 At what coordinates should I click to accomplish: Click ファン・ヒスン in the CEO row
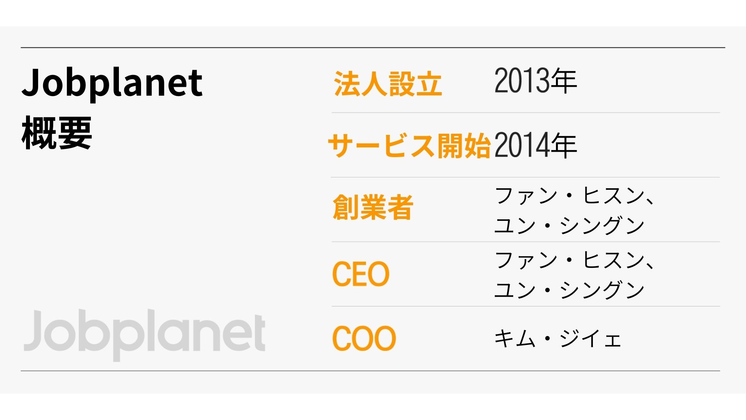coord(570,260)
